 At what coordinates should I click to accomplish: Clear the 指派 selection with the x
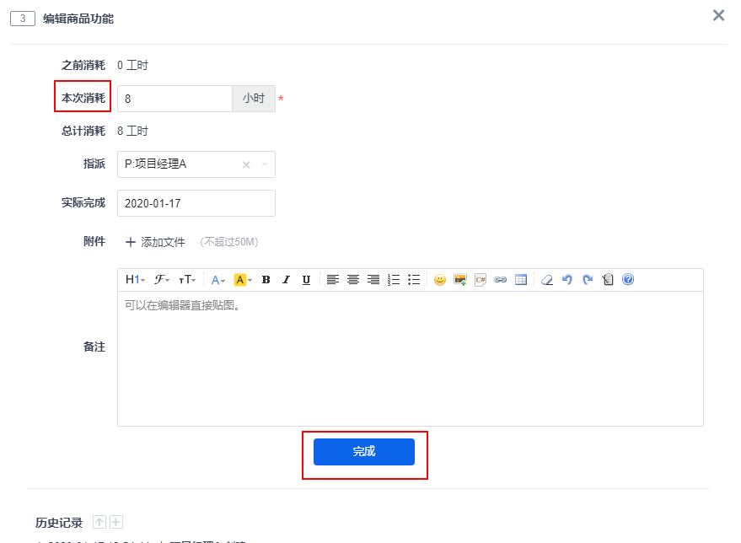click(246, 164)
